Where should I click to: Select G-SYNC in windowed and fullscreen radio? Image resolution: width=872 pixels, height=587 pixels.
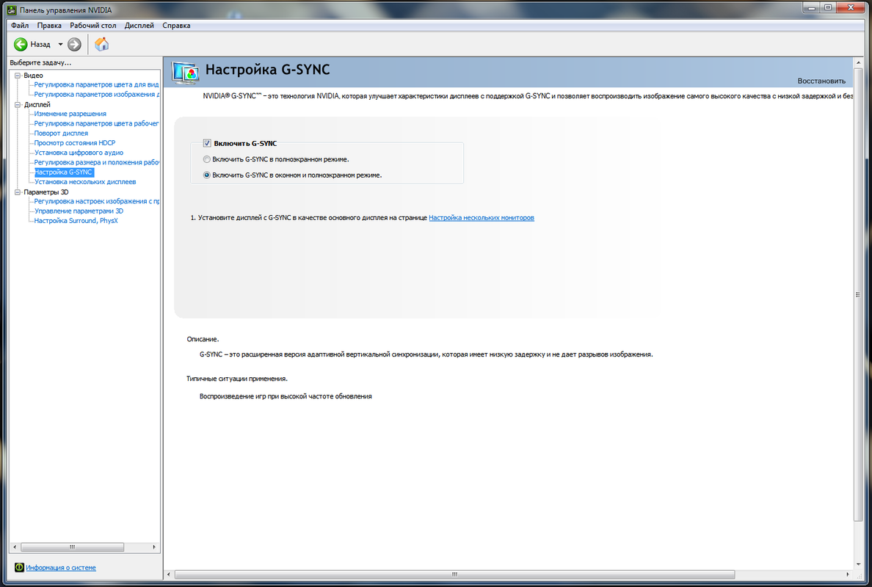point(207,175)
